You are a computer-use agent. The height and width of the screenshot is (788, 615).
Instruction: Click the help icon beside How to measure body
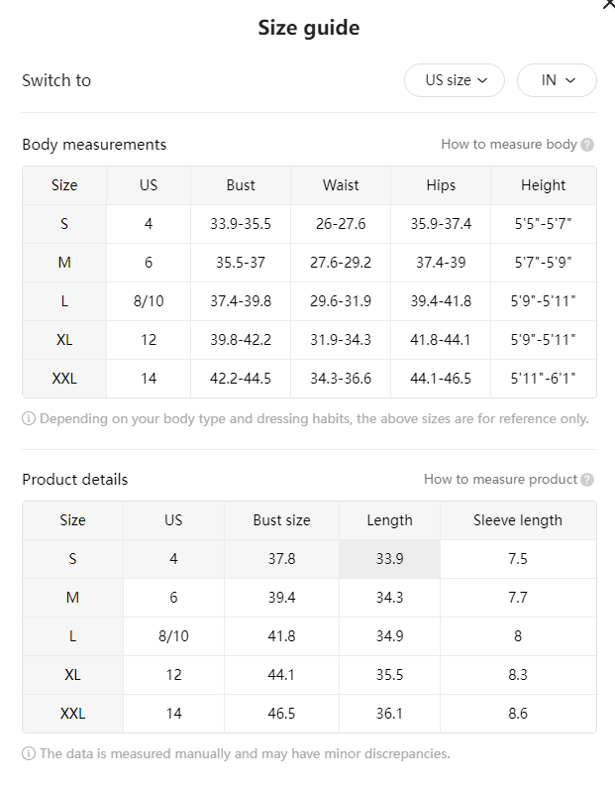tap(587, 145)
